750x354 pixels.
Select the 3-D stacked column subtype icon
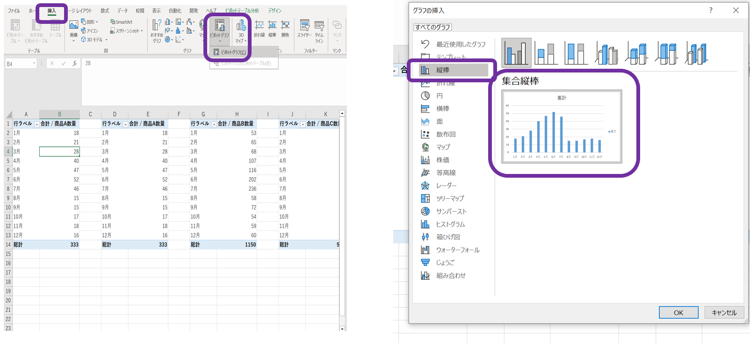tap(636, 53)
